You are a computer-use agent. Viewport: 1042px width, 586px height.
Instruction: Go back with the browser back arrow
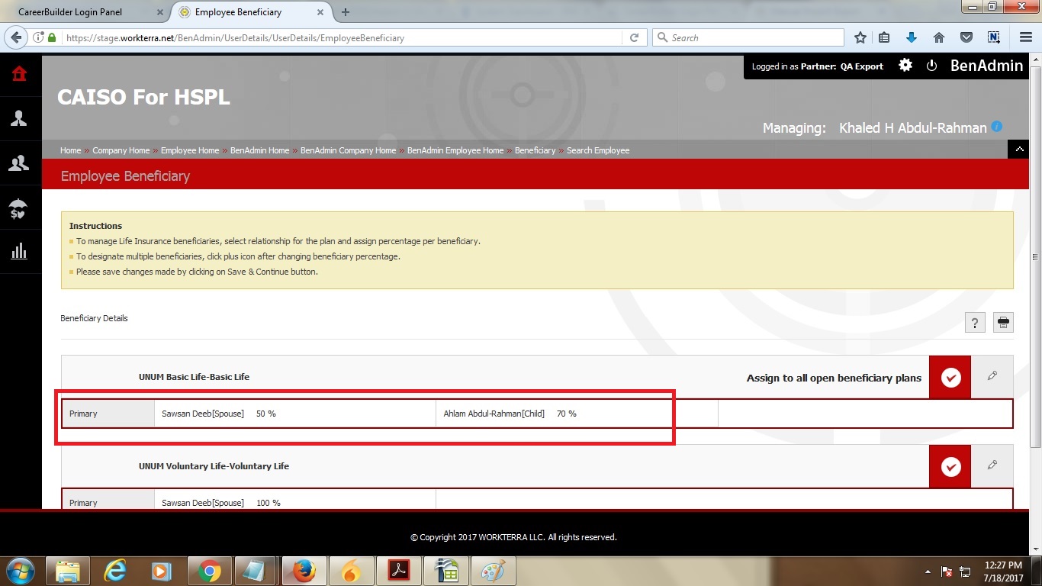pyautogui.click(x=18, y=37)
